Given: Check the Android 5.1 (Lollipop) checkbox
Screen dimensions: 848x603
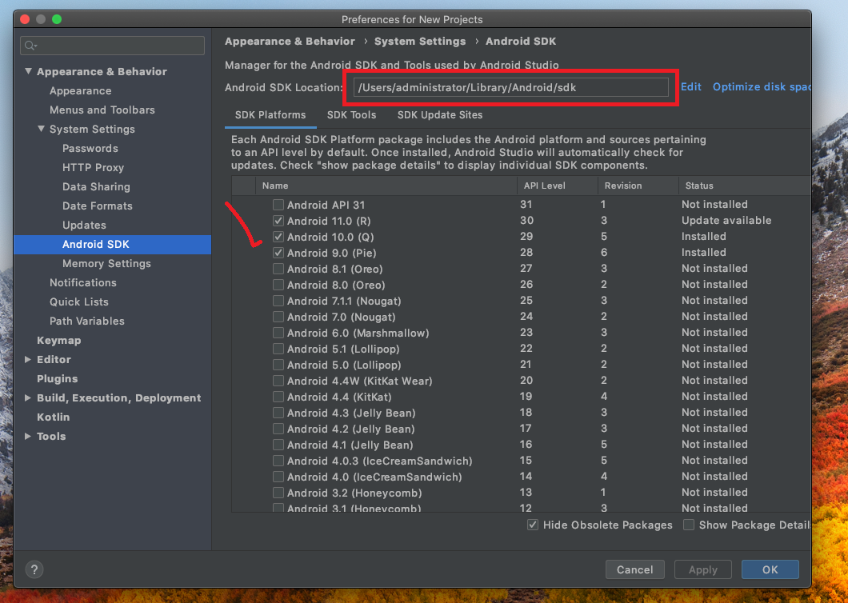Looking at the screenshot, I should click(x=278, y=348).
